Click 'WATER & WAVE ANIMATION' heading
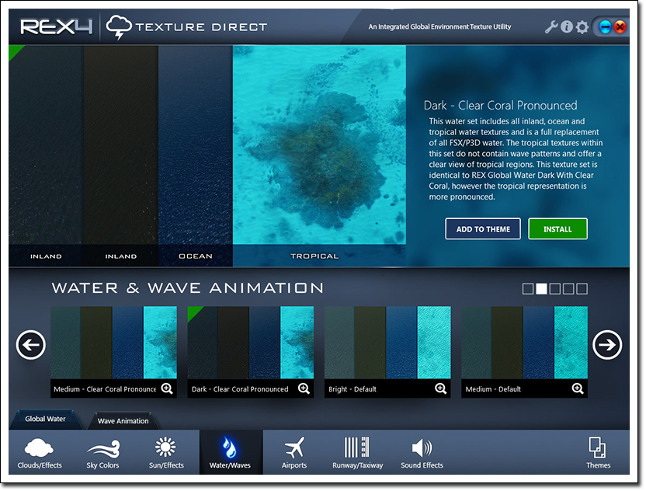 tap(188, 287)
